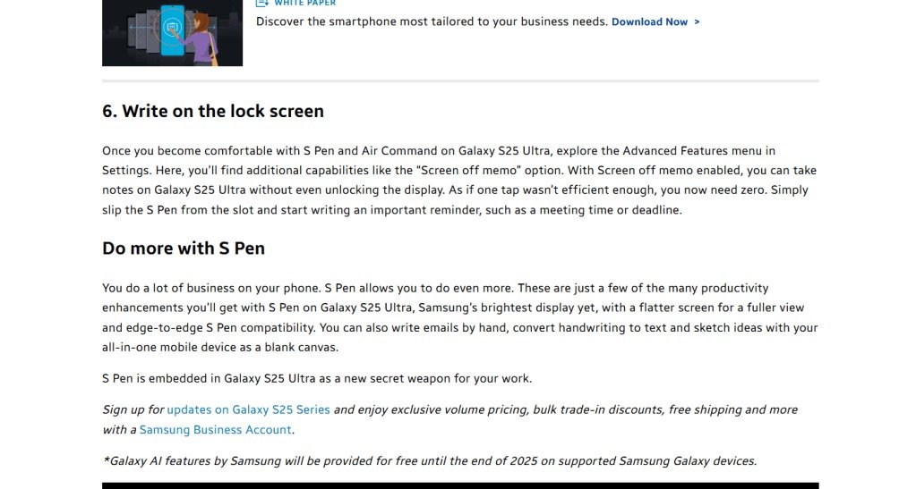Click the black banner at page bottom
Viewport: 916px width, 489px height.
pos(460,485)
